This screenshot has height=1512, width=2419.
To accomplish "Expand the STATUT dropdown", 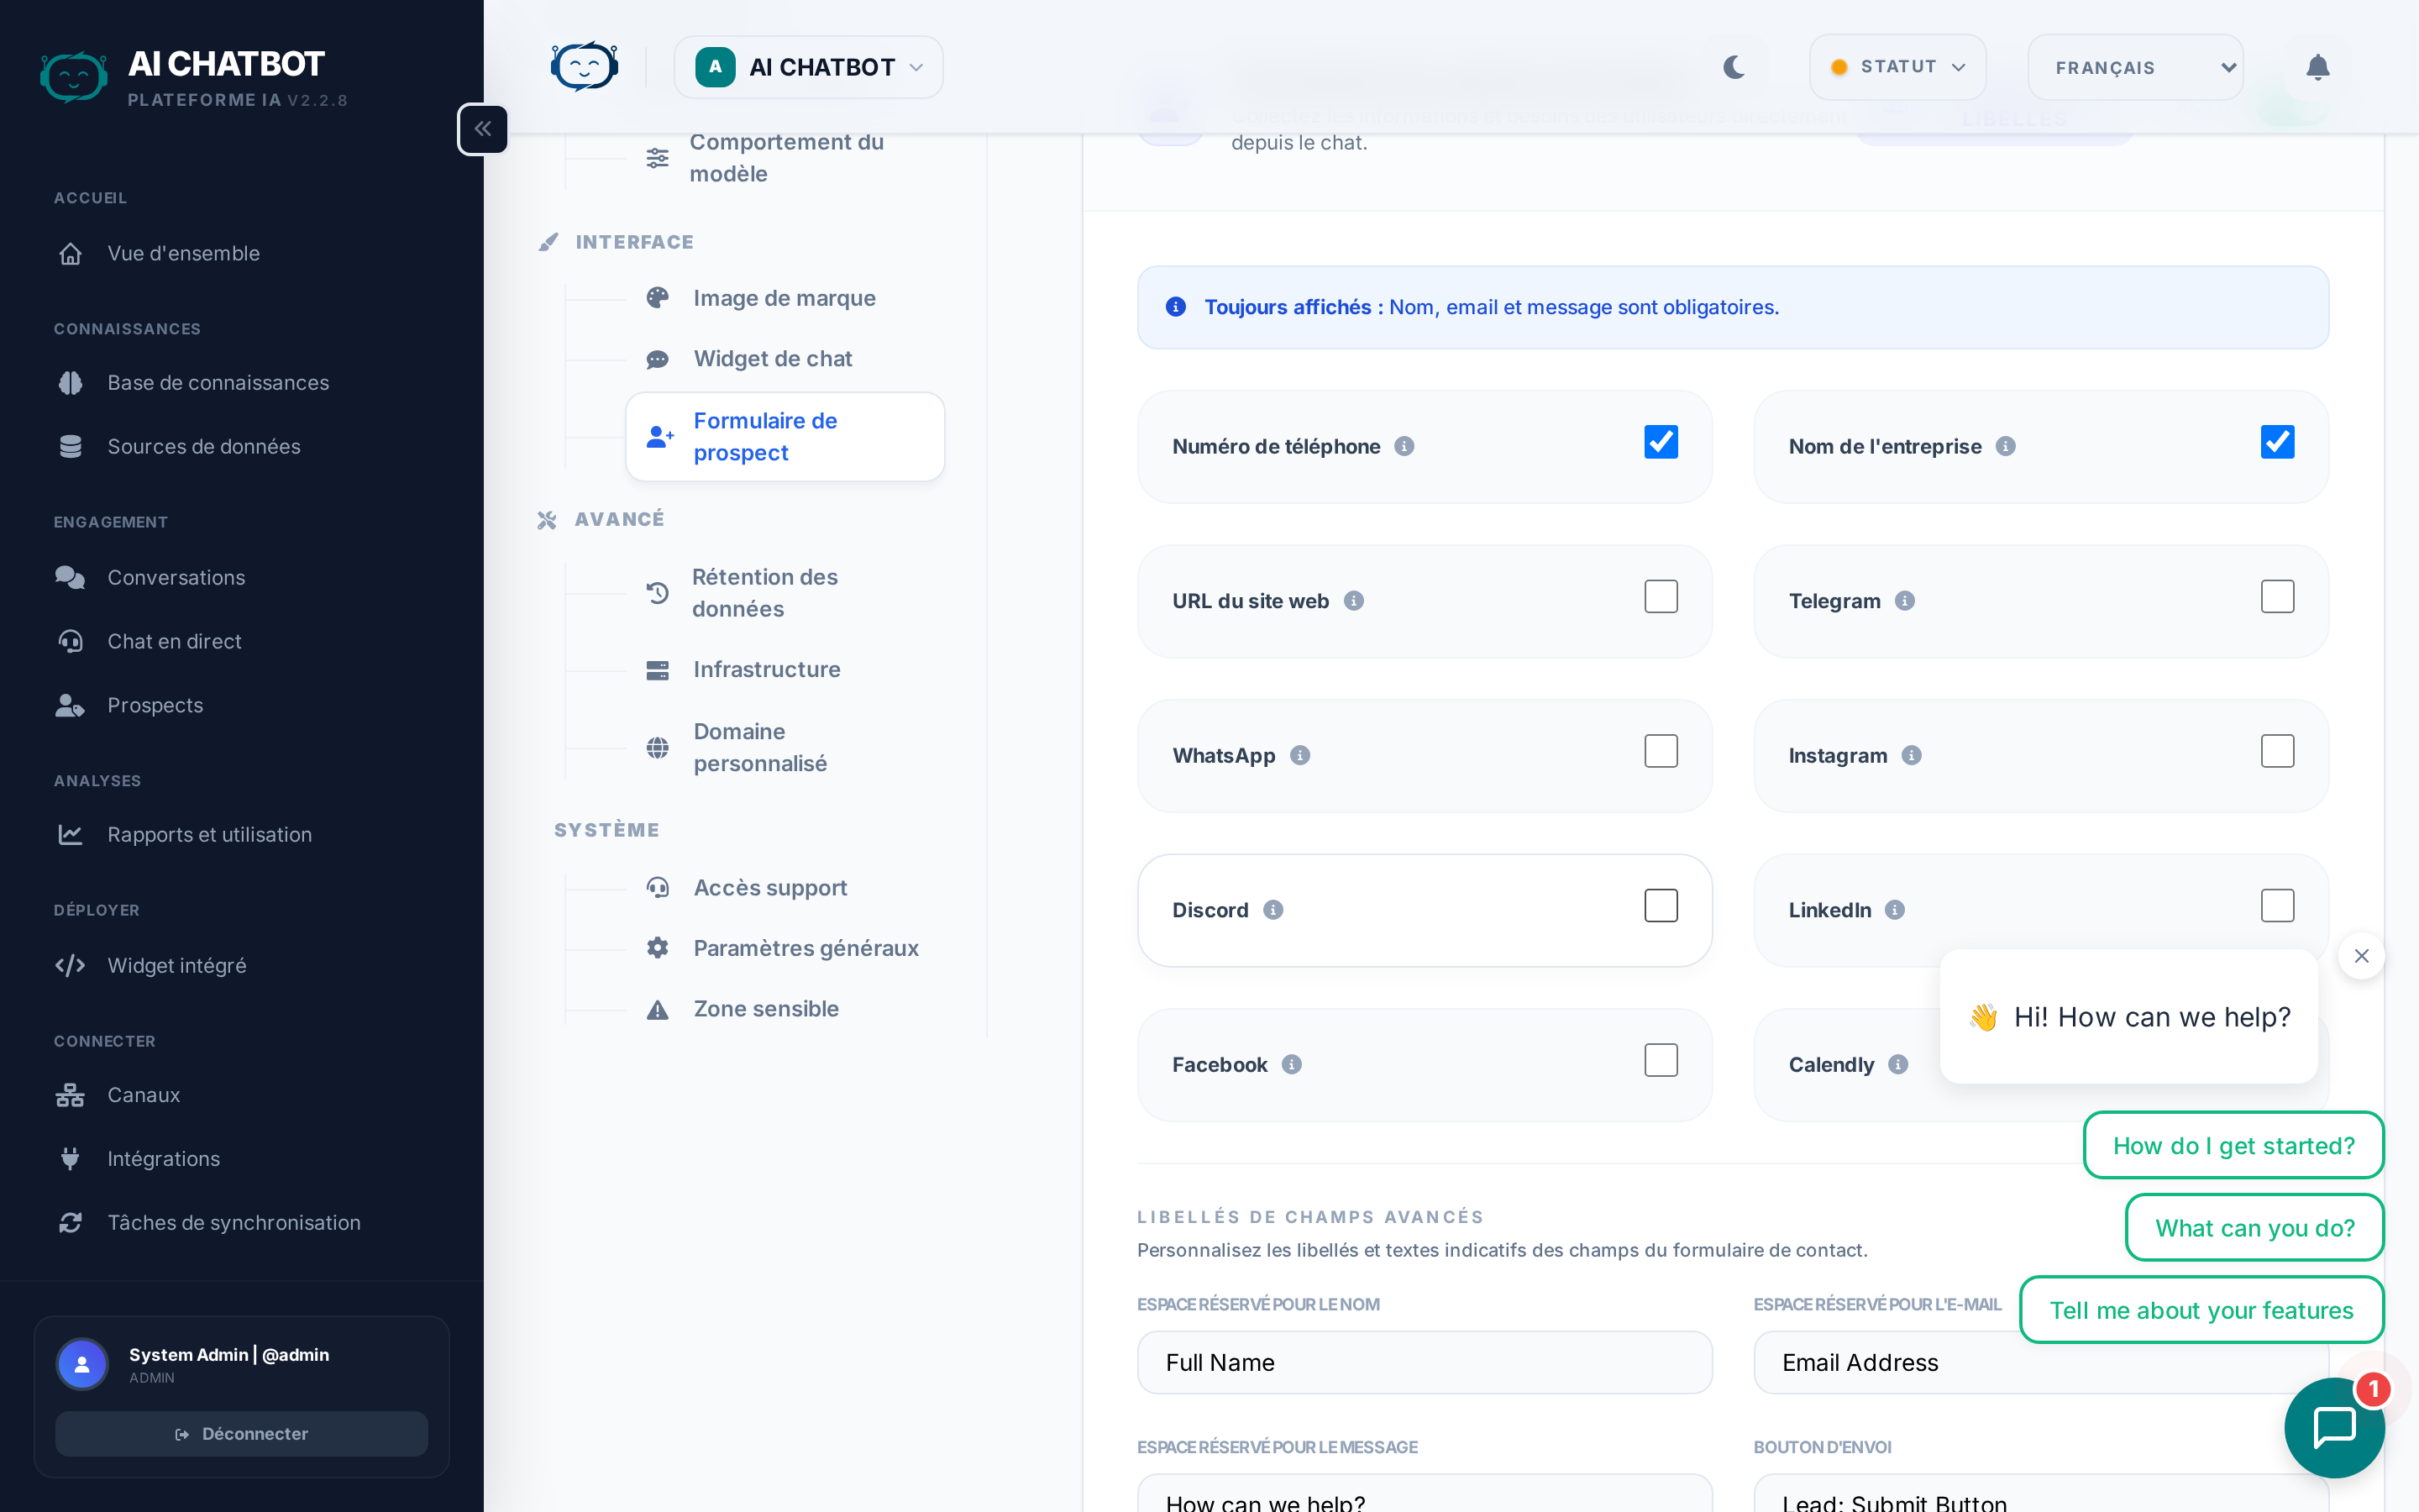I will click(1895, 67).
